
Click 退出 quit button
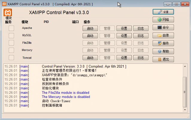(163, 59)
